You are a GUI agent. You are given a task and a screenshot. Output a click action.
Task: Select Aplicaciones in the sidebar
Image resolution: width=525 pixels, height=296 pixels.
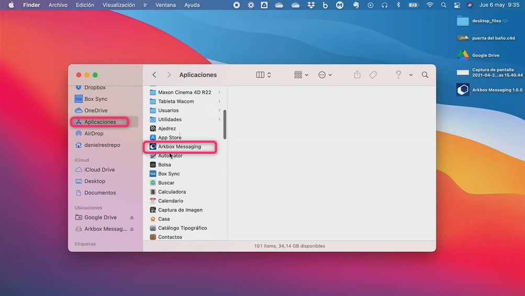tap(100, 122)
